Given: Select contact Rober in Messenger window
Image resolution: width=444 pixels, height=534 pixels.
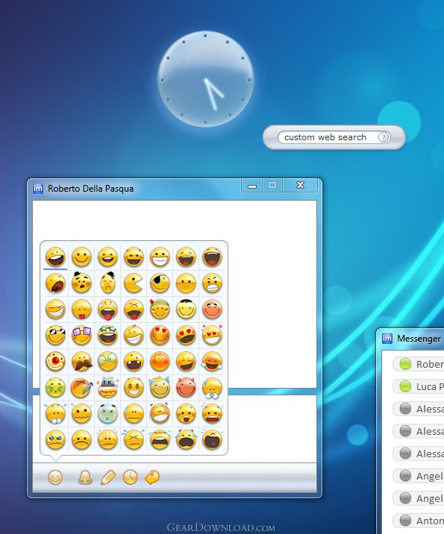Looking at the screenshot, I should 419,364.
